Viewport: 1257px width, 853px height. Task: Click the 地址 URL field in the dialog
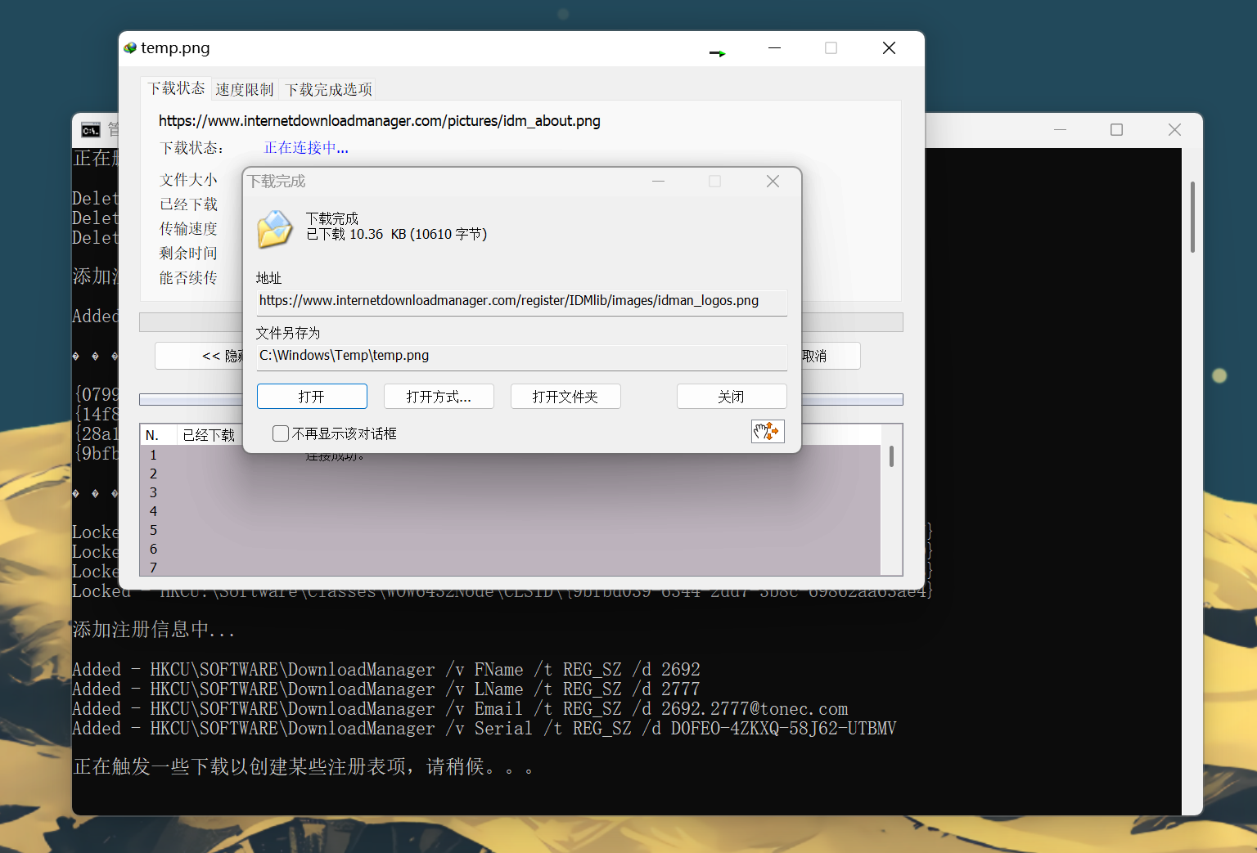pyautogui.click(x=520, y=301)
